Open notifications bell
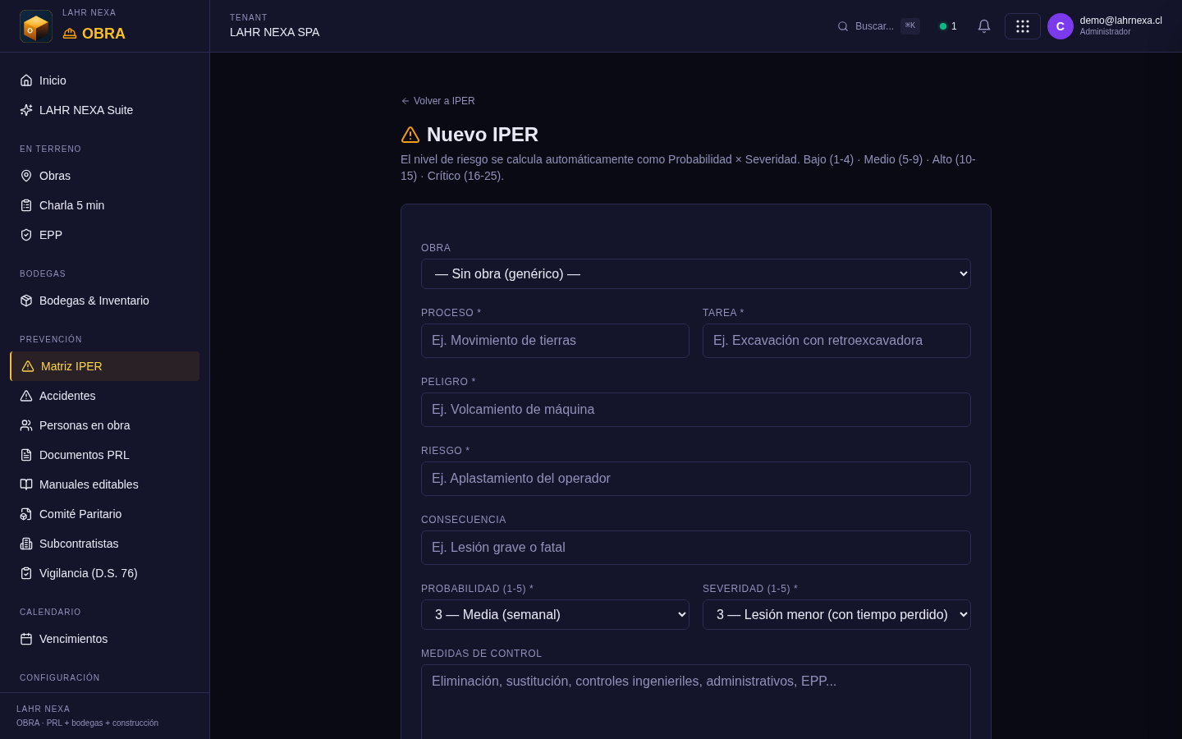This screenshot has width=1182, height=739. pyautogui.click(x=984, y=26)
